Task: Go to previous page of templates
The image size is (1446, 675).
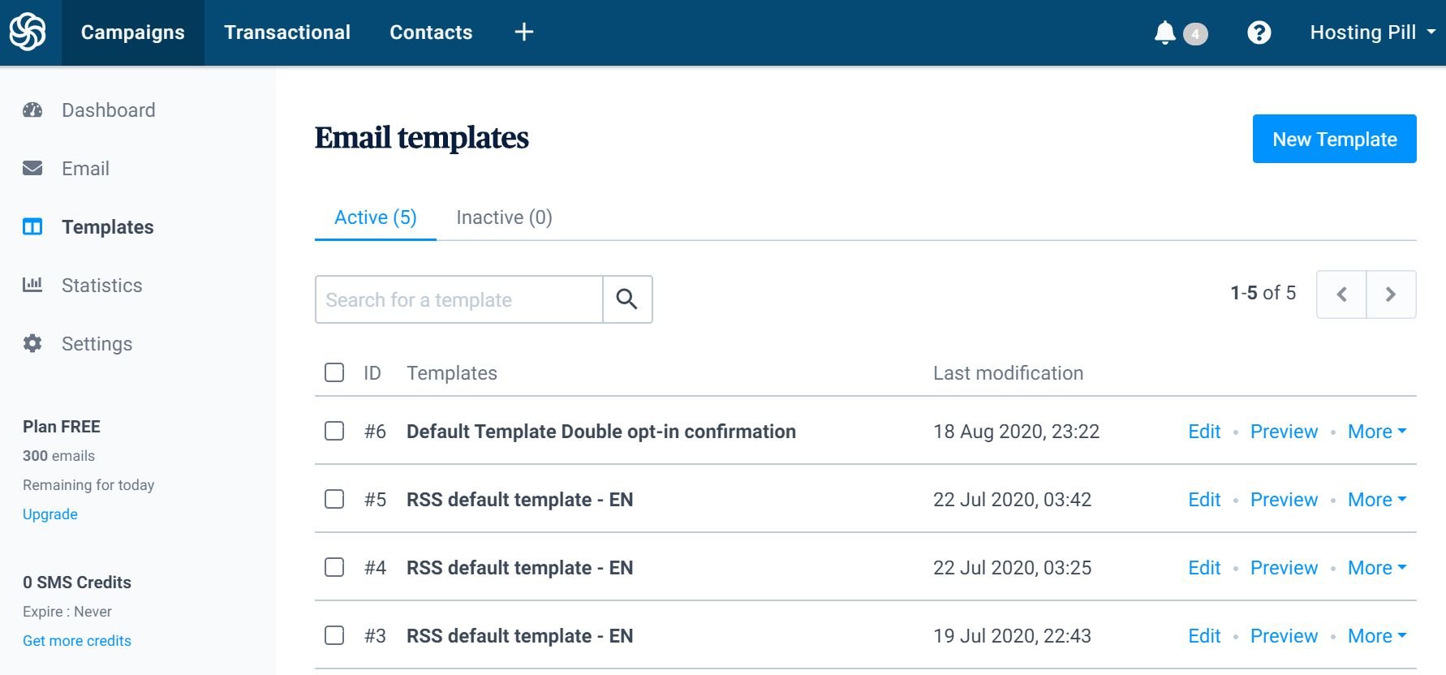Action: (x=1341, y=294)
